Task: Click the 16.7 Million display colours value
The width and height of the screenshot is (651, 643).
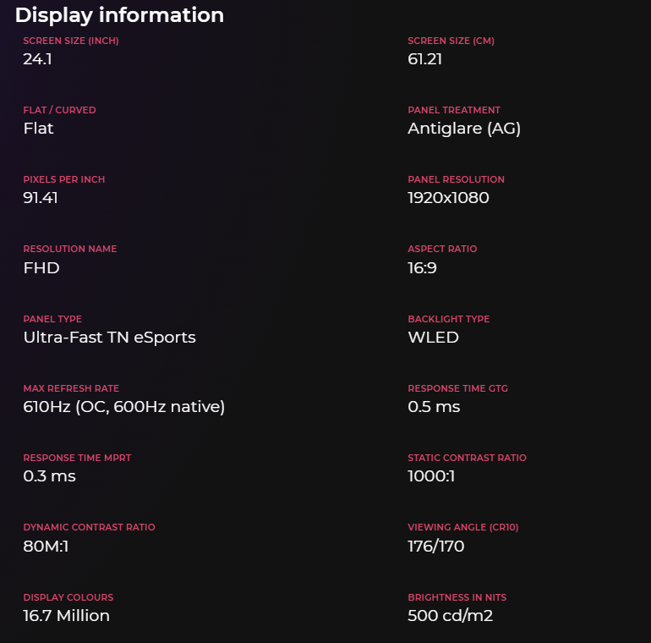Action: 66,616
